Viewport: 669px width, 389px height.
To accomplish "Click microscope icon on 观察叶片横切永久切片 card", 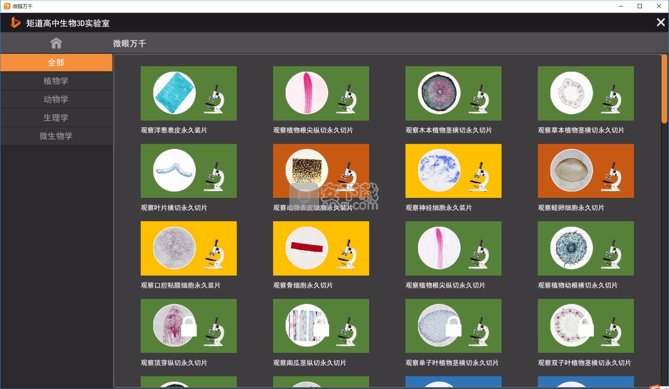I will 214,177.
